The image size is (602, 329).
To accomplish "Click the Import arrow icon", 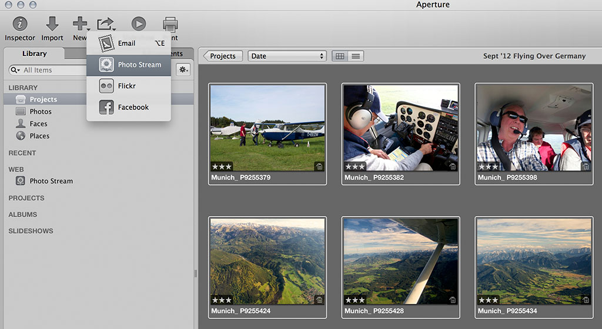I will point(52,24).
